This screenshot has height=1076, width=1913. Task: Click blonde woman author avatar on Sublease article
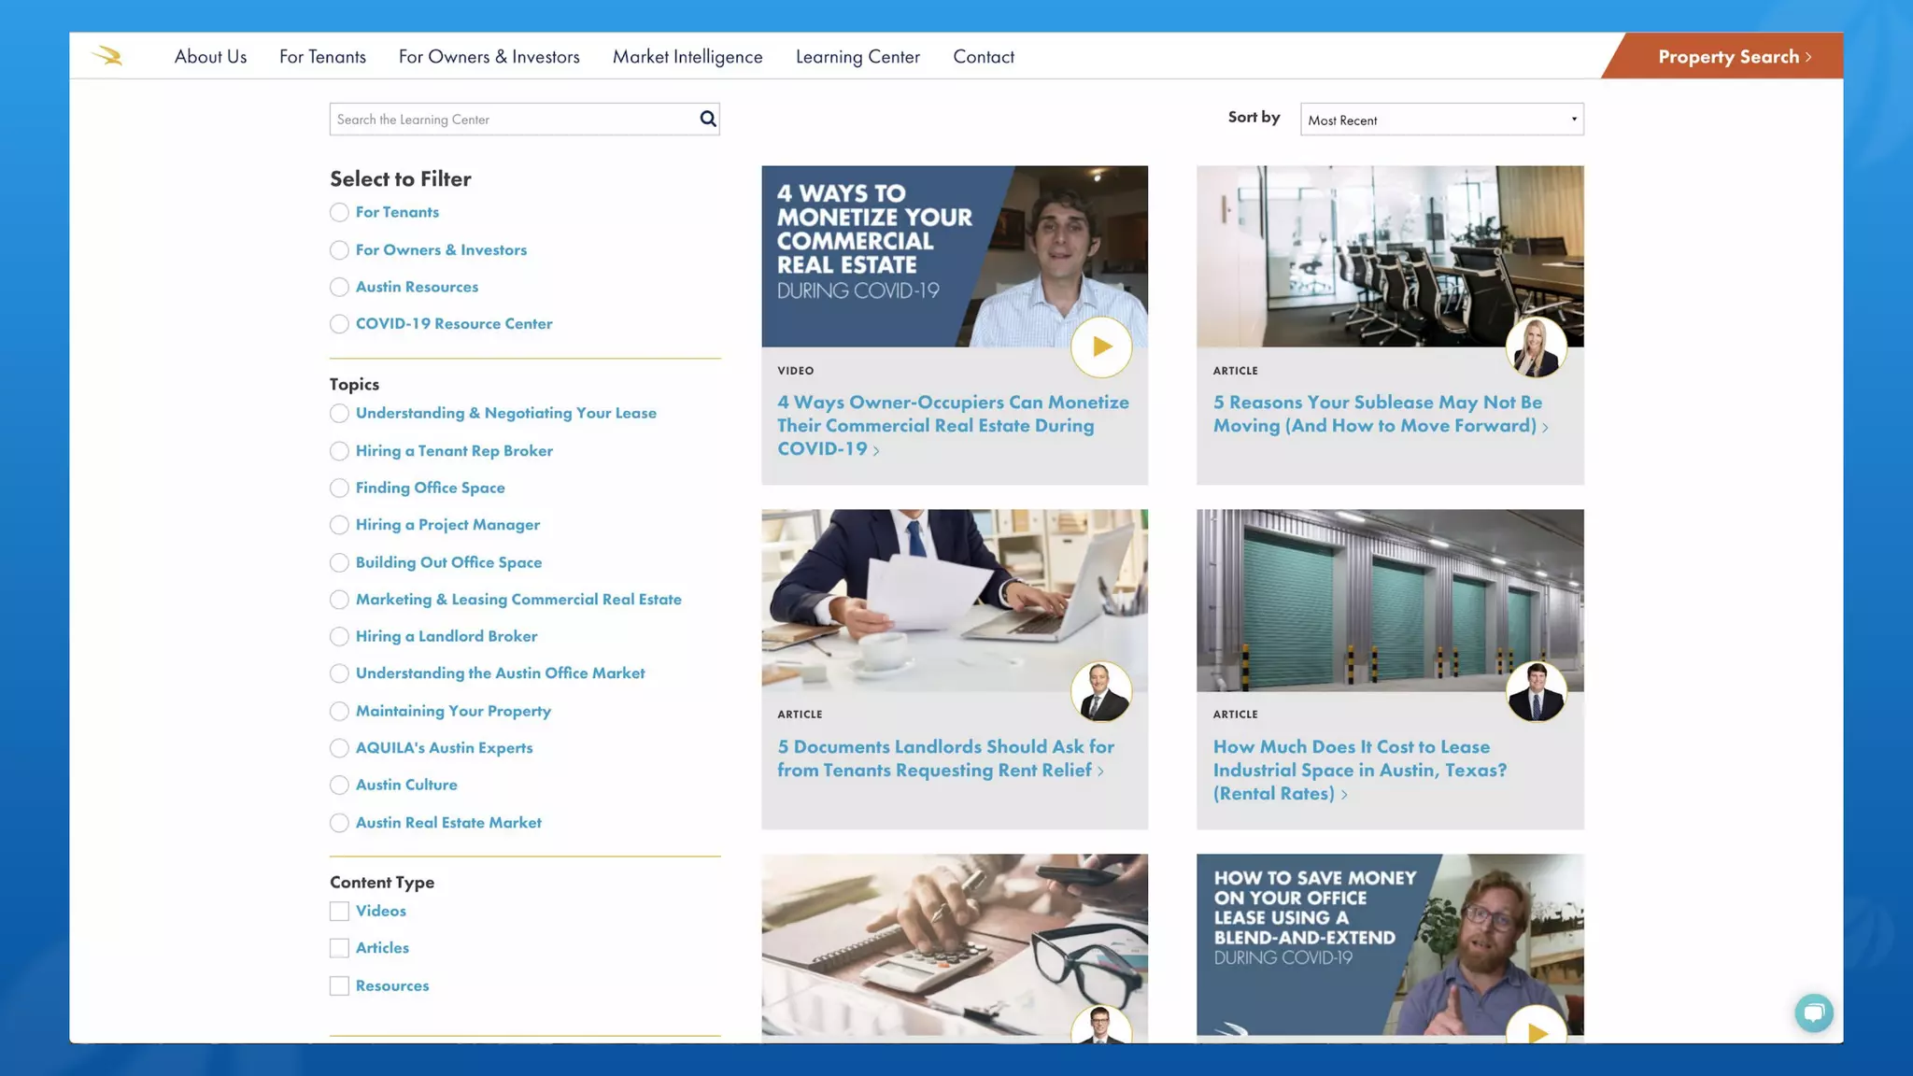[1536, 347]
